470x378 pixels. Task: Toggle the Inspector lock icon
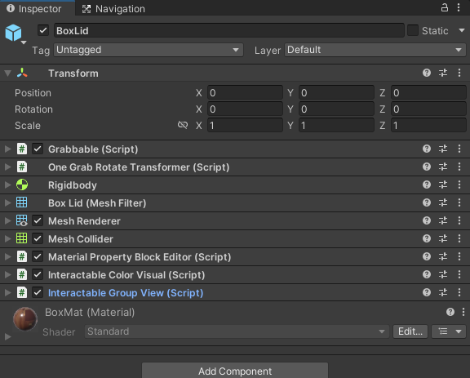pos(445,8)
